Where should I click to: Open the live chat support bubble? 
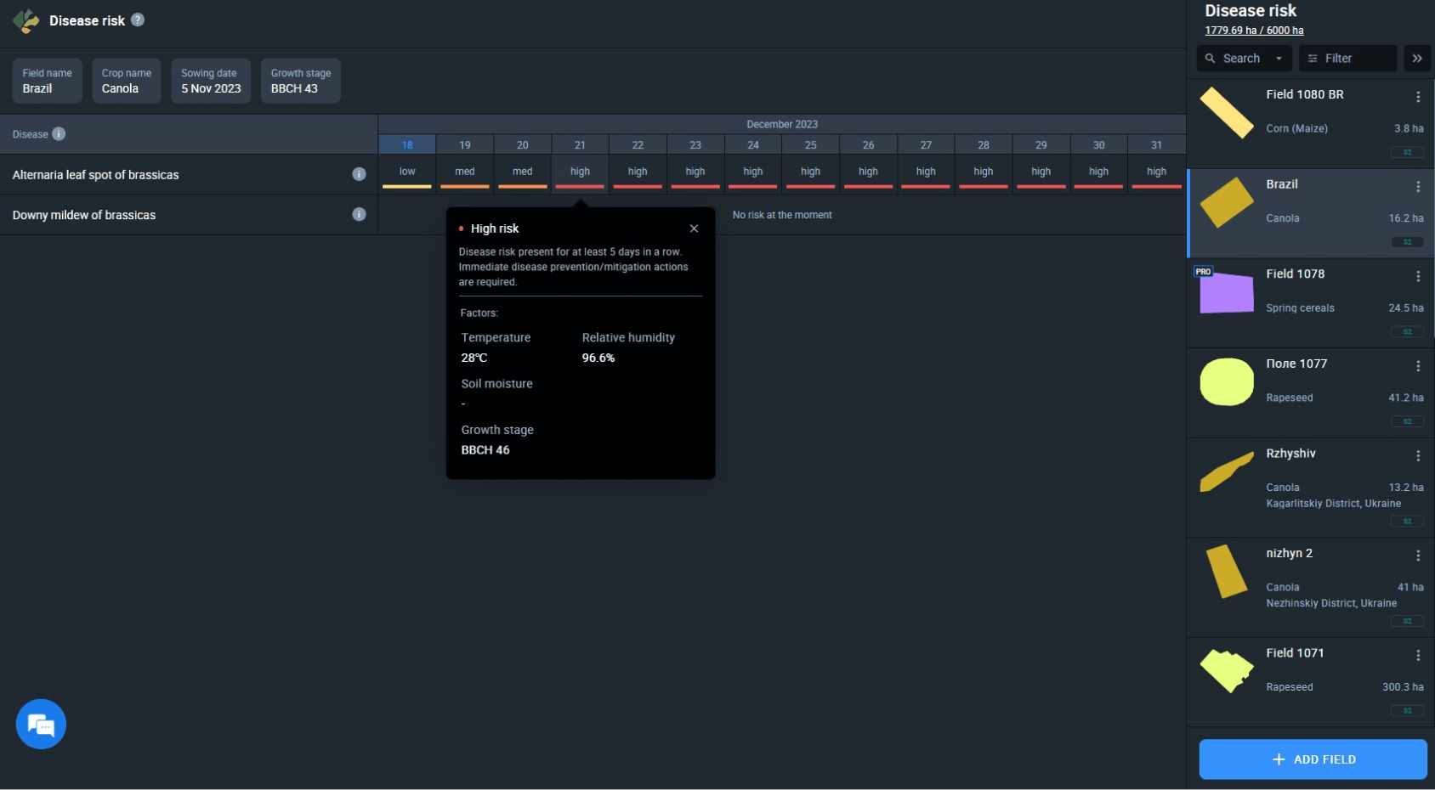(41, 724)
